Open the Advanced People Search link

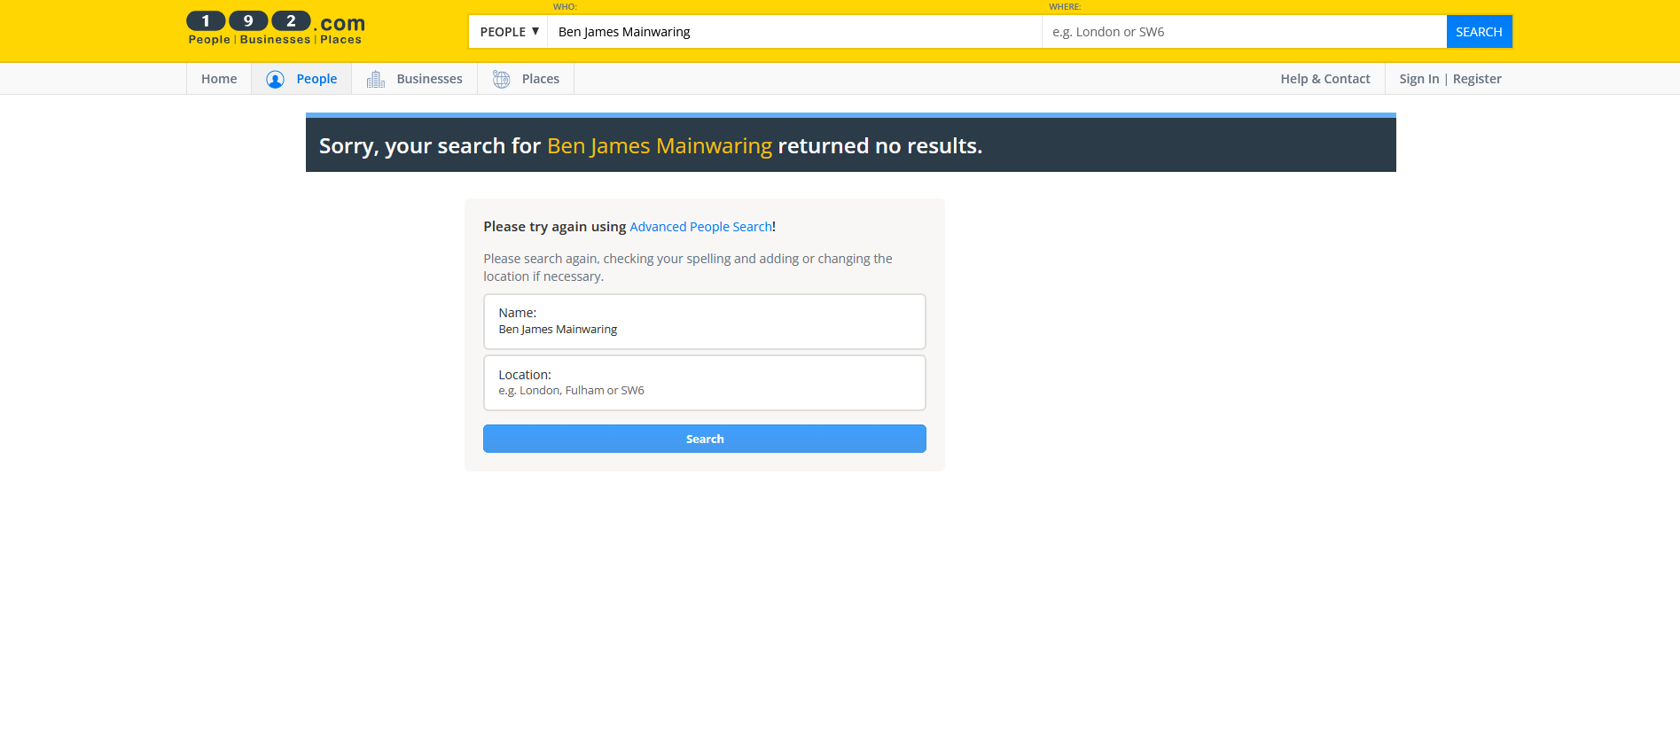[700, 227]
